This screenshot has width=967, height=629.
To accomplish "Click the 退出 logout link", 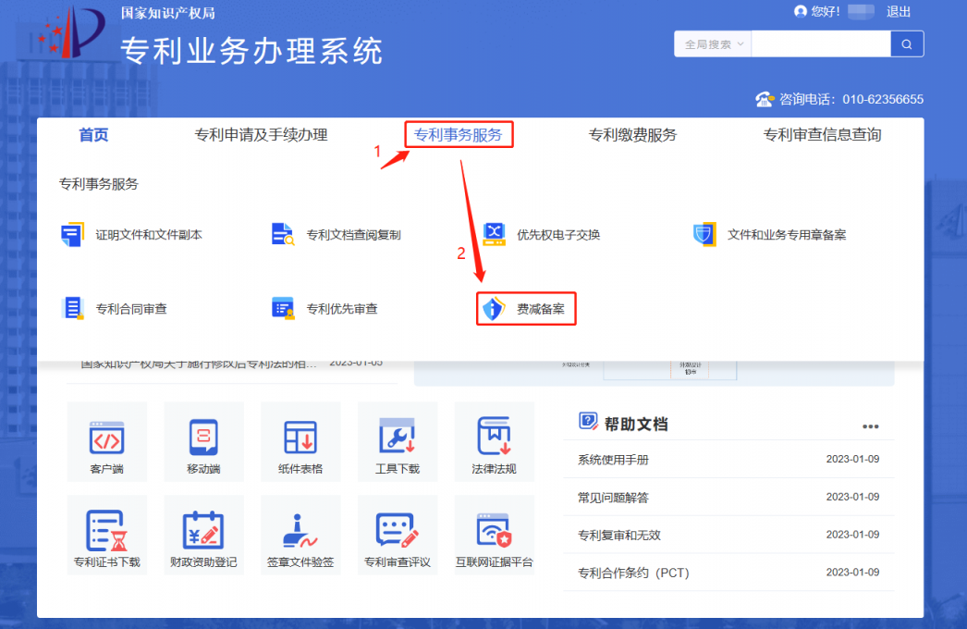I will (899, 12).
